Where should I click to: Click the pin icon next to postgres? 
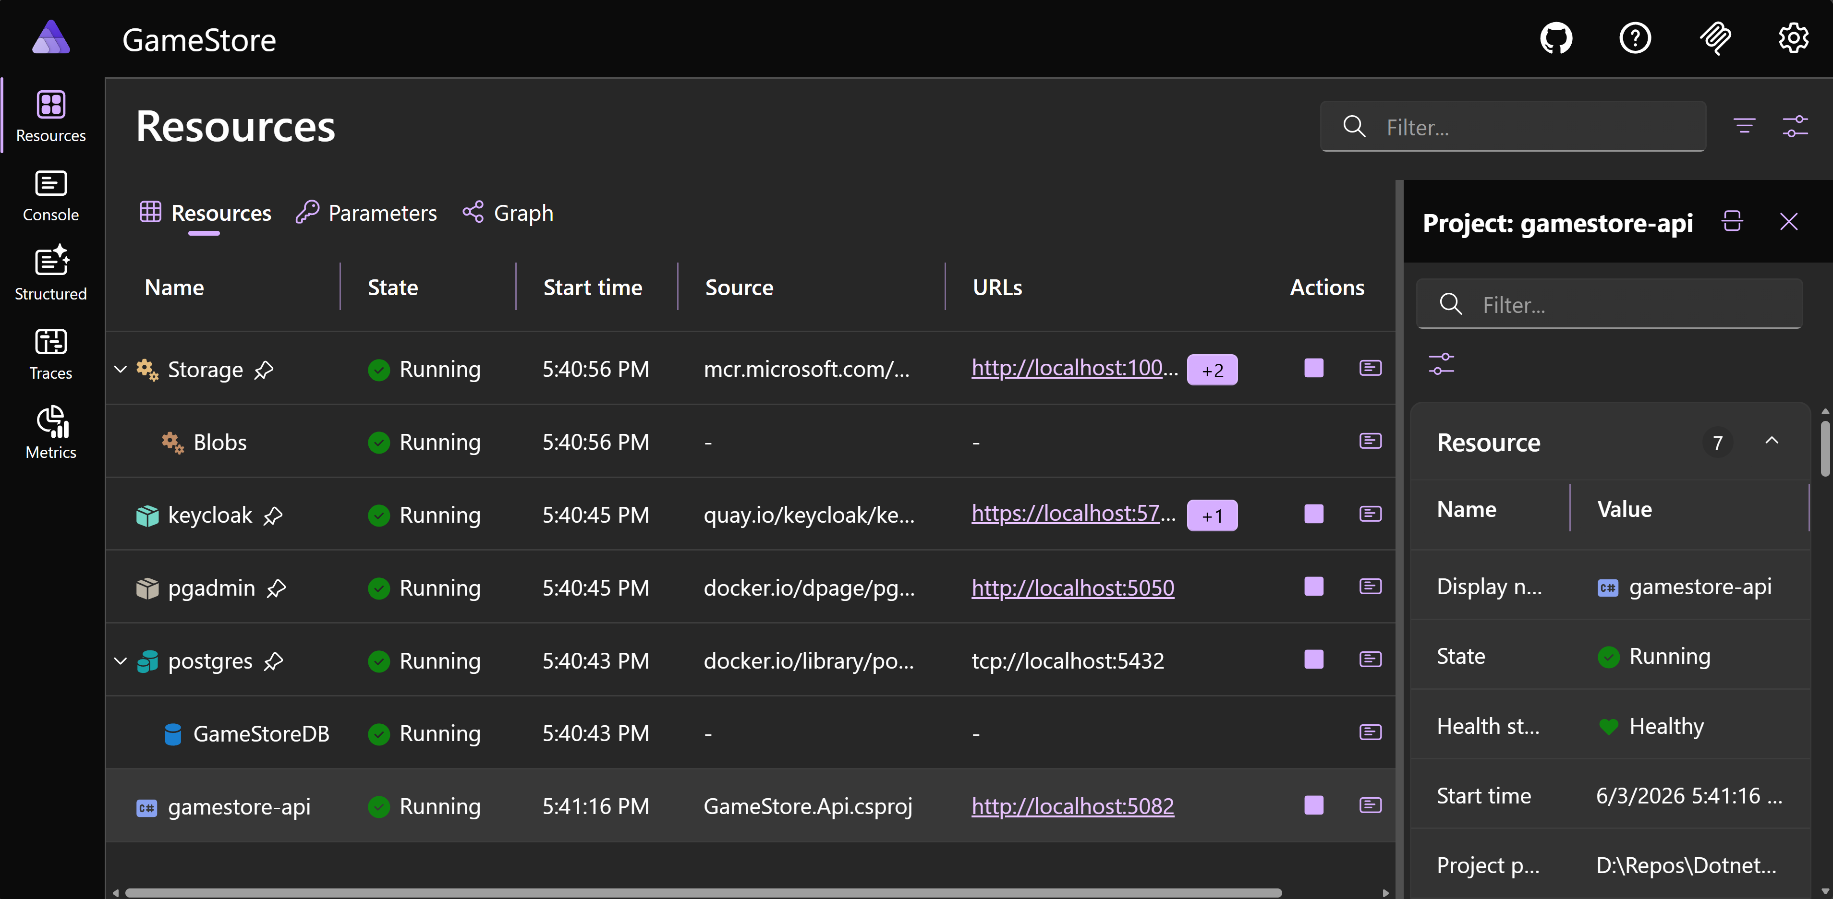273,661
